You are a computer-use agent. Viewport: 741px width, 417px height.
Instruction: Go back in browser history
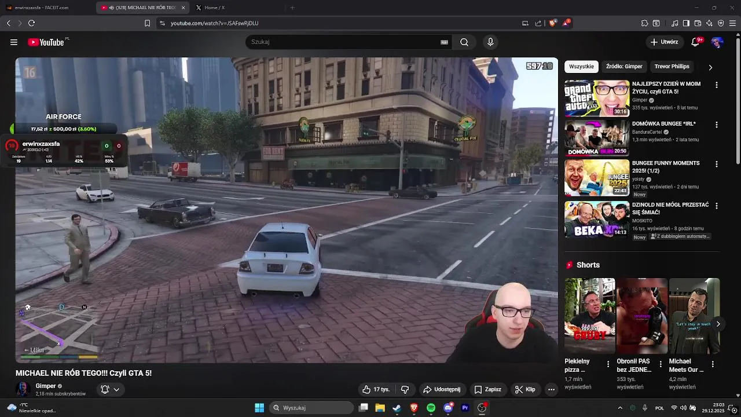point(8,23)
